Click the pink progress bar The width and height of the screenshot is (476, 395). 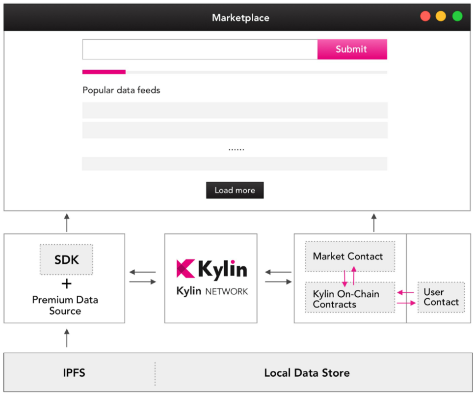(x=104, y=72)
